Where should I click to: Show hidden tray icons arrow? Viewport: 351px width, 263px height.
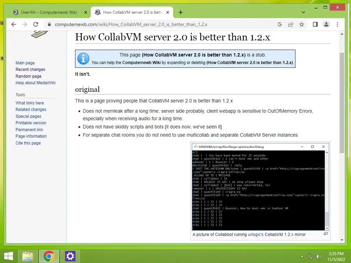click(x=302, y=256)
